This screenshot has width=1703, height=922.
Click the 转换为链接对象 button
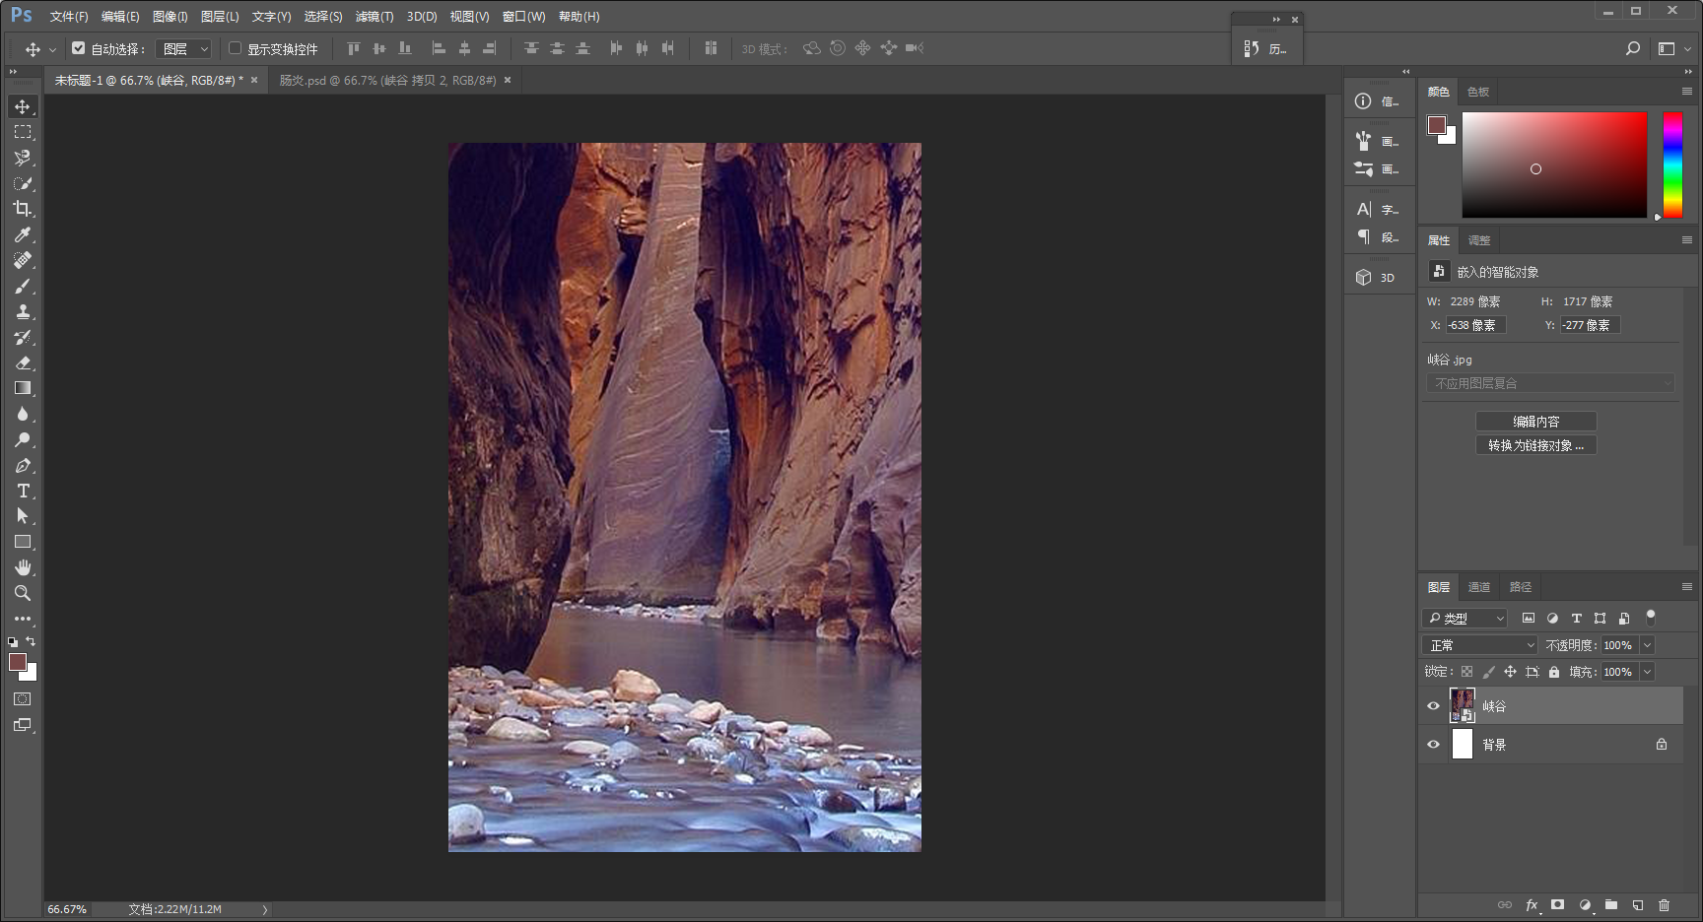(1535, 445)
